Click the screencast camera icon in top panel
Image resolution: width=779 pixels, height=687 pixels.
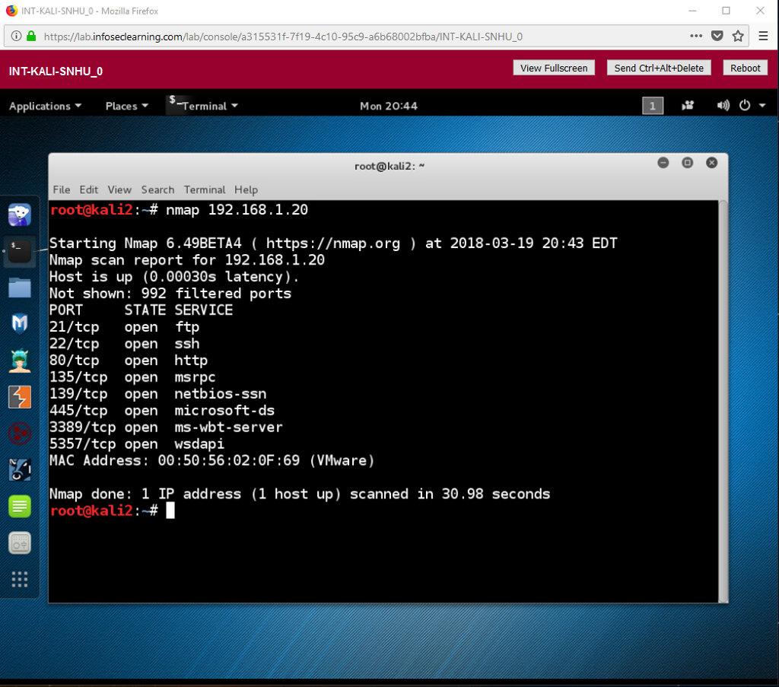click(x=688, y=105)
